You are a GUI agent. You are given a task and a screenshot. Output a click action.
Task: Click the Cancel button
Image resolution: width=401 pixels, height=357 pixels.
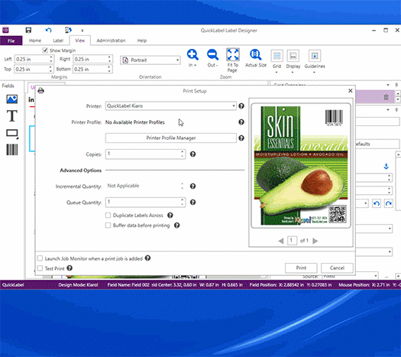click(x=337, y=268)
